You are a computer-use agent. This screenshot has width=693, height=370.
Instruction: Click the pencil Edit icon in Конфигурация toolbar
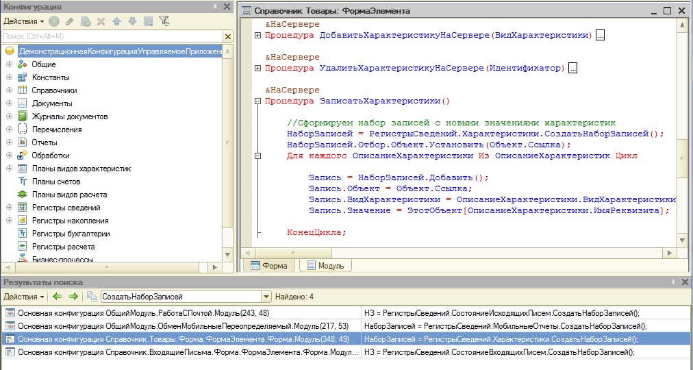(x=69, y=21)
